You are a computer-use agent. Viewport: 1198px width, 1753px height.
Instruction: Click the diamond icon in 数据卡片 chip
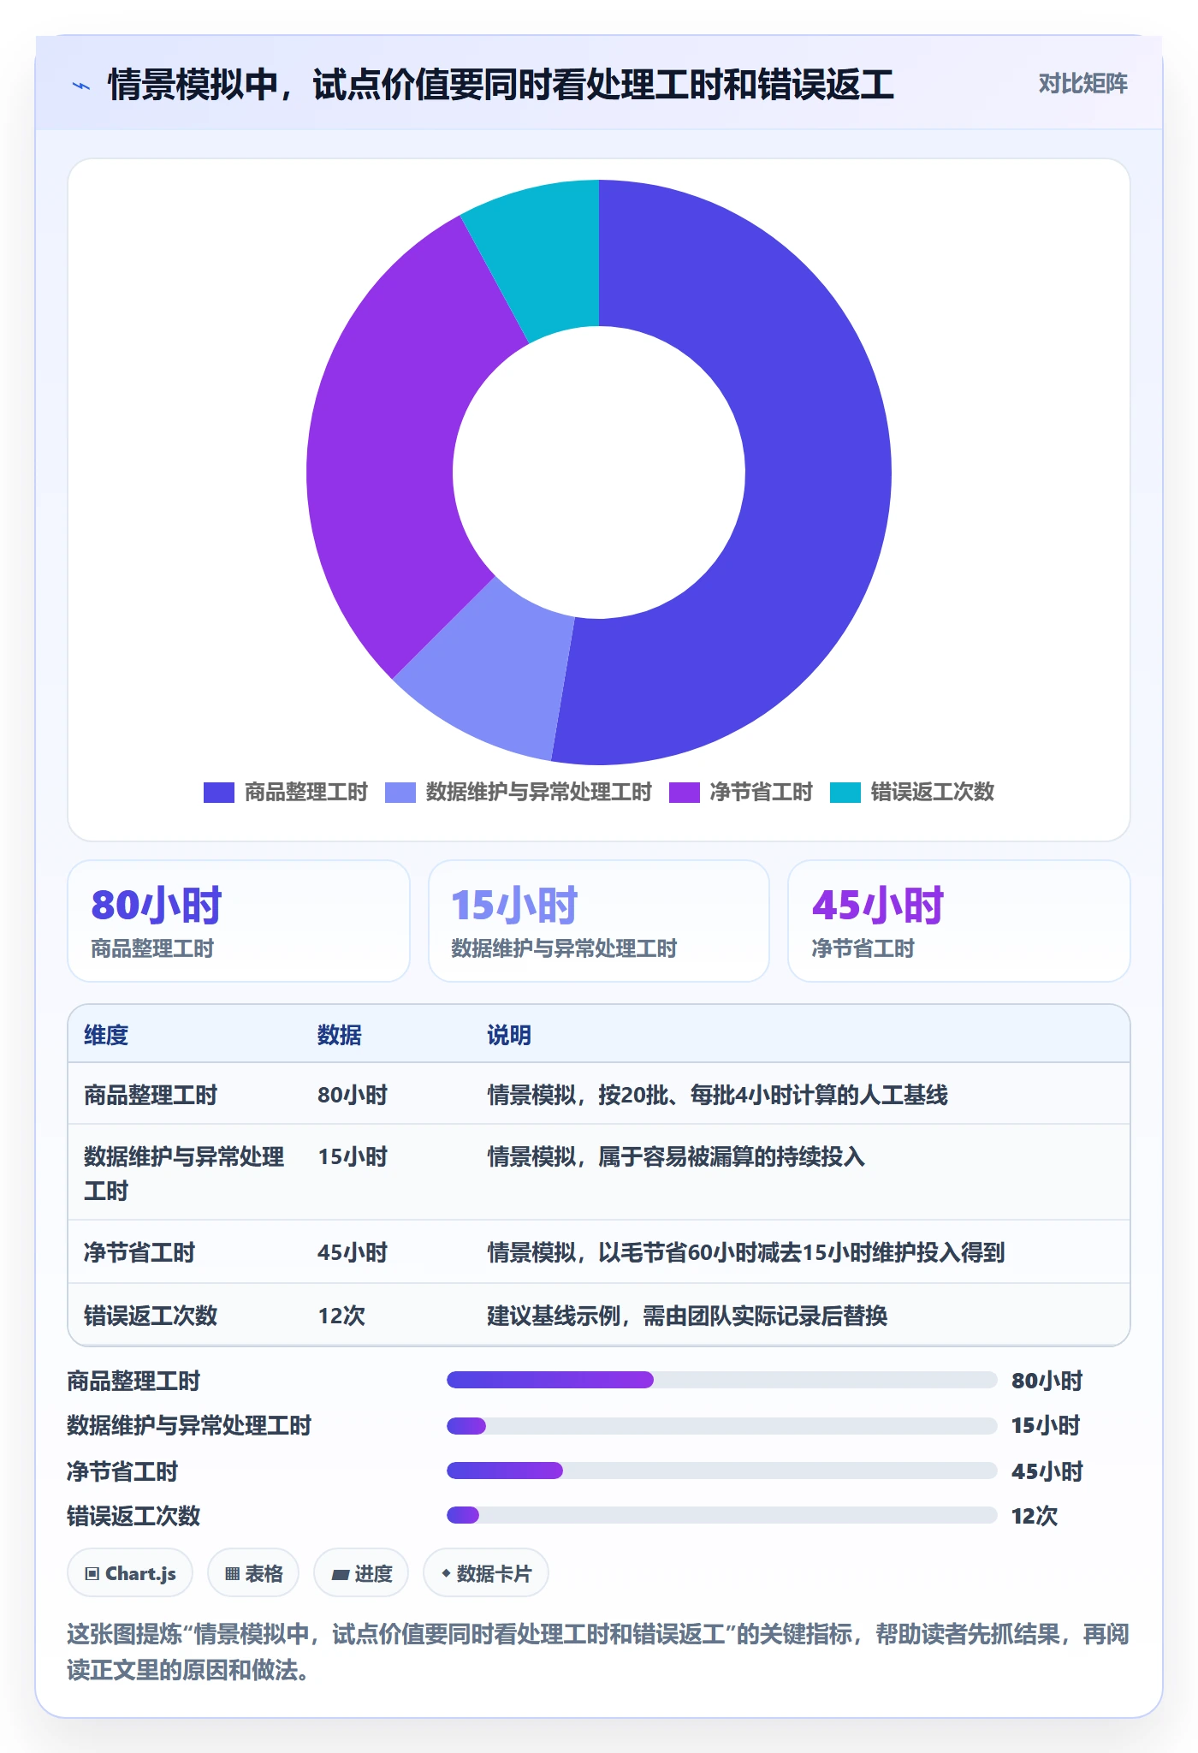(446, 1572)
